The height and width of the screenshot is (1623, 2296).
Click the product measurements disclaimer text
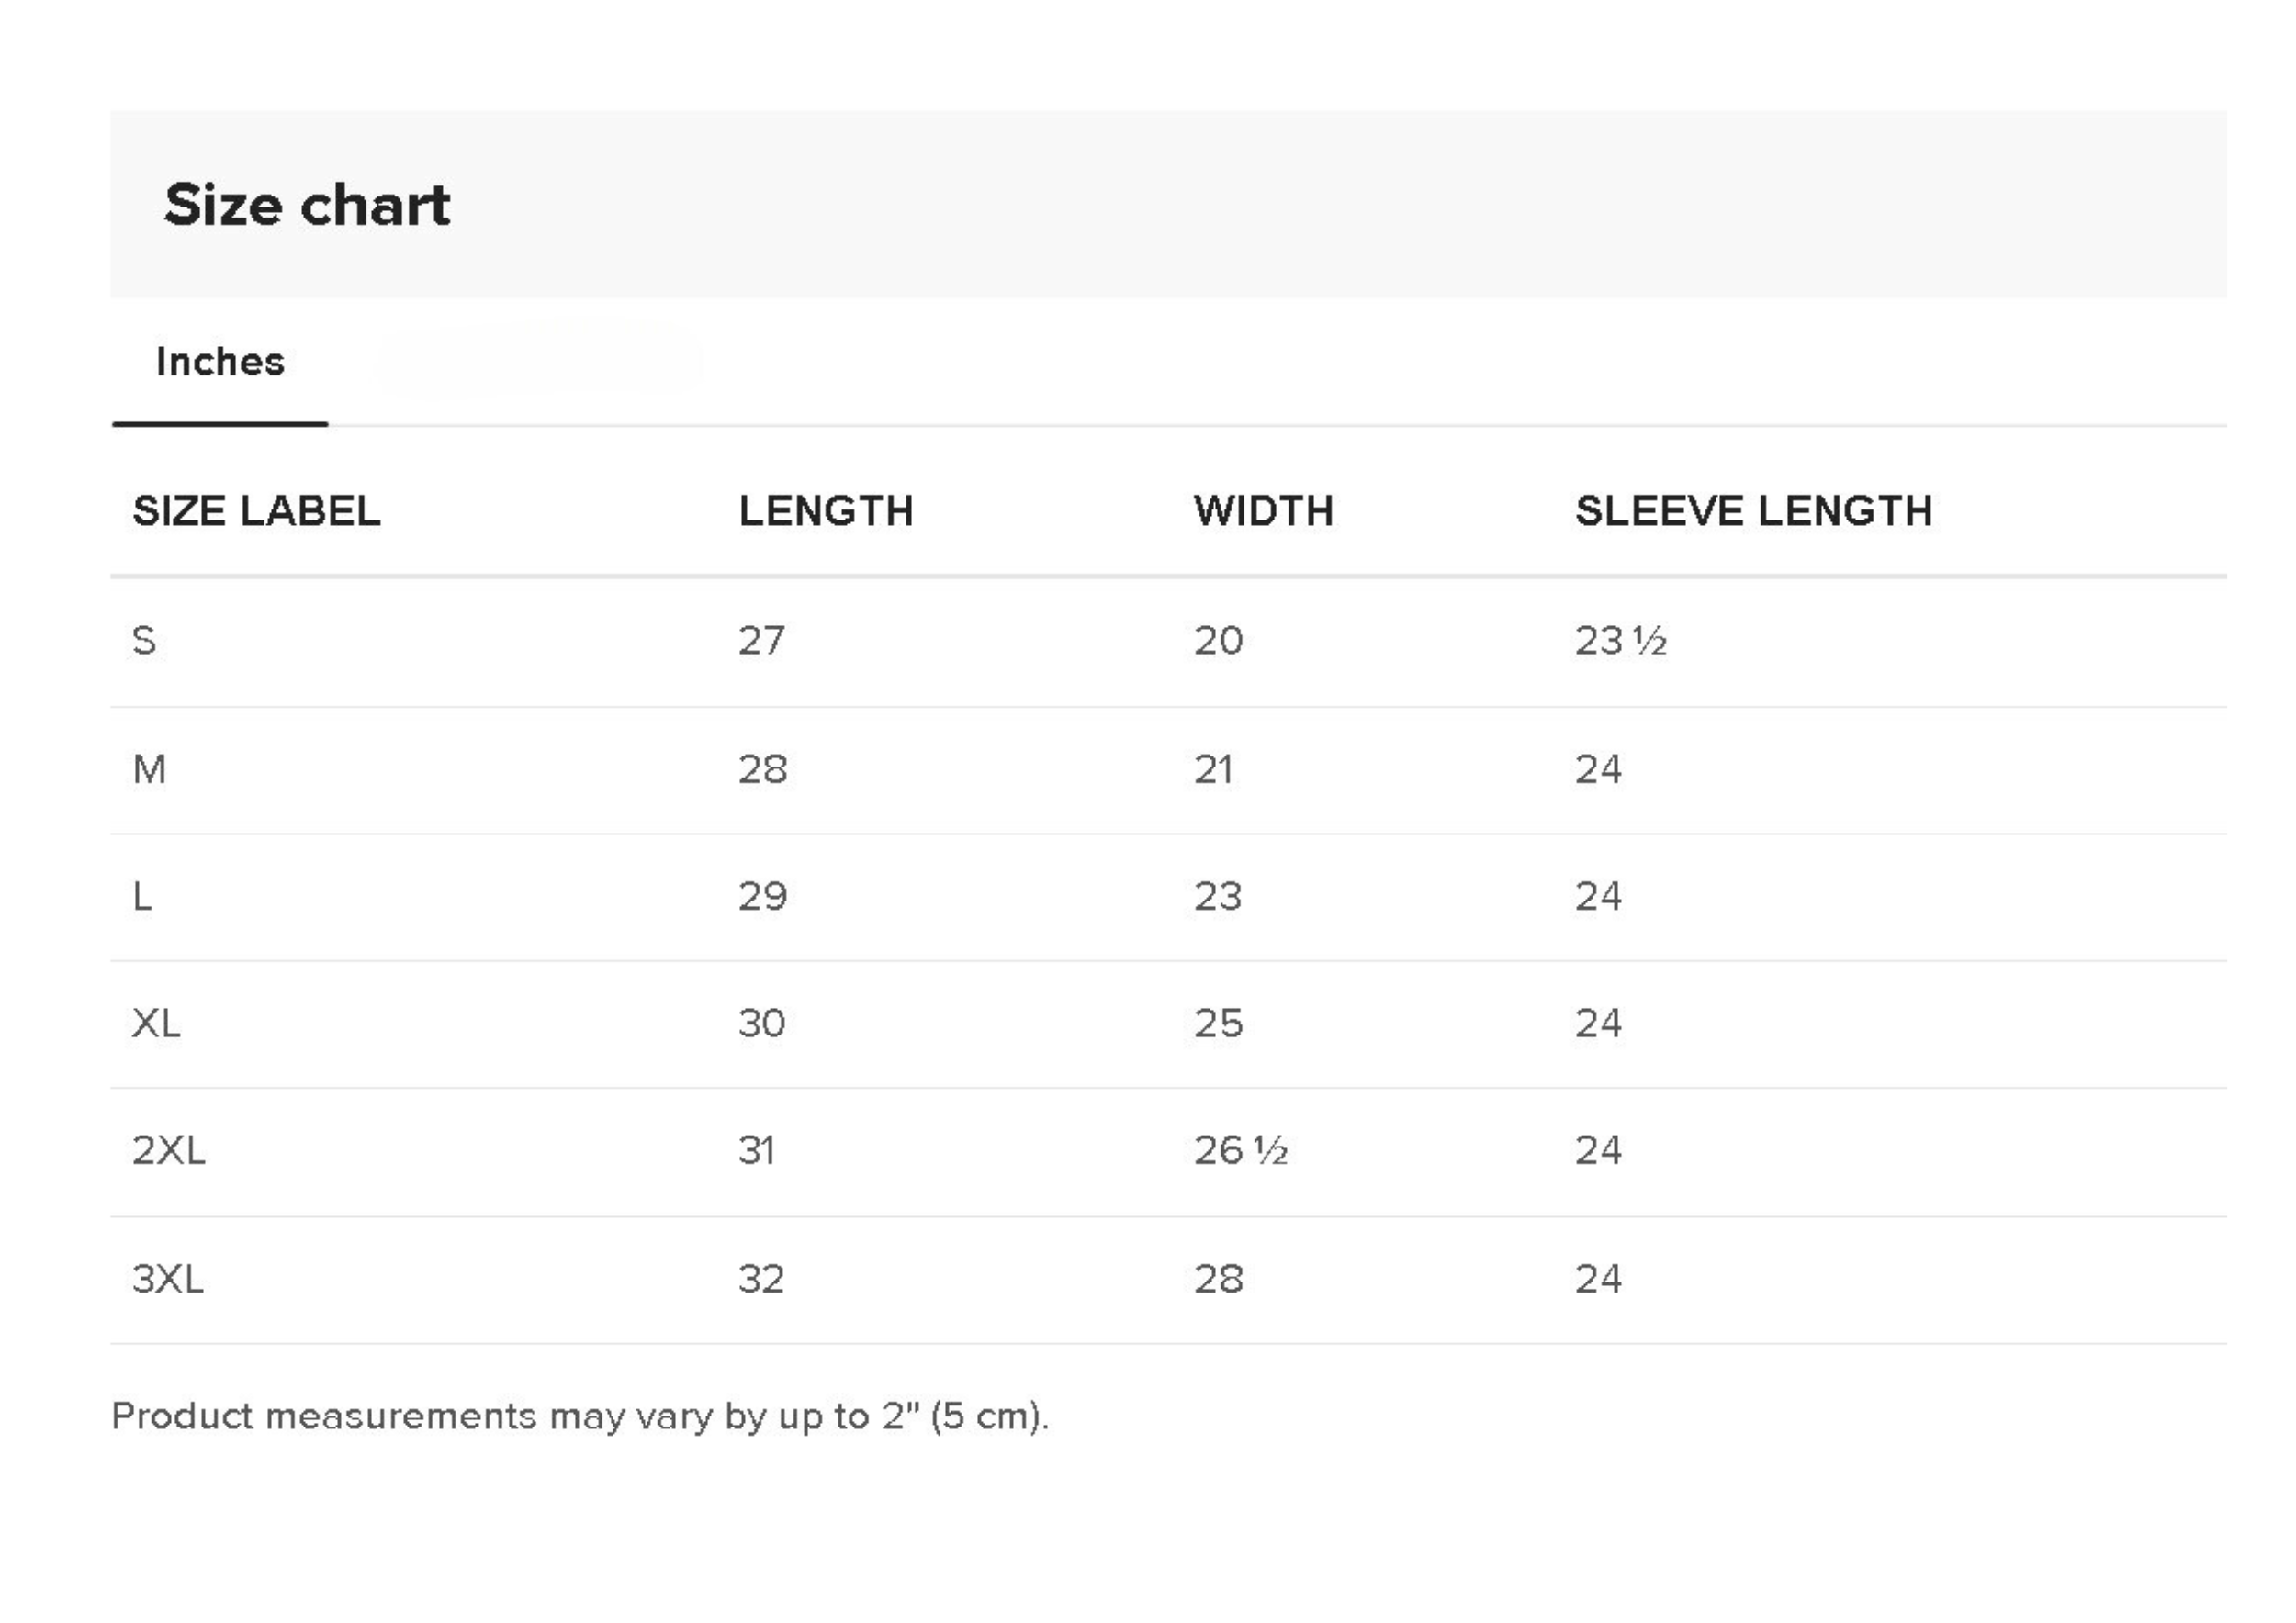click(x=580, y=1416)
